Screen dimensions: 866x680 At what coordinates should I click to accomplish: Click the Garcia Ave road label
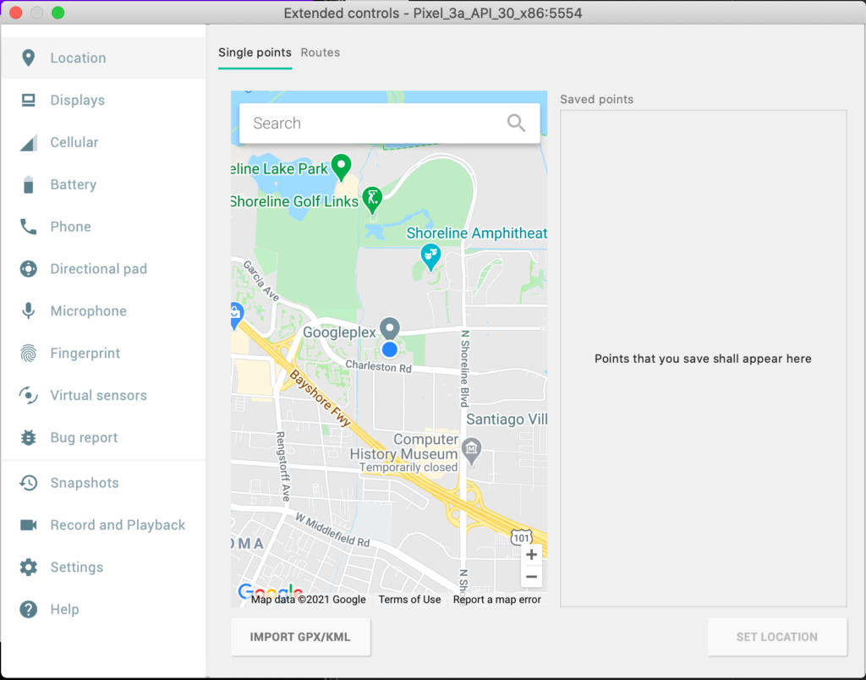pyautogui.click(x=260, y=281)
